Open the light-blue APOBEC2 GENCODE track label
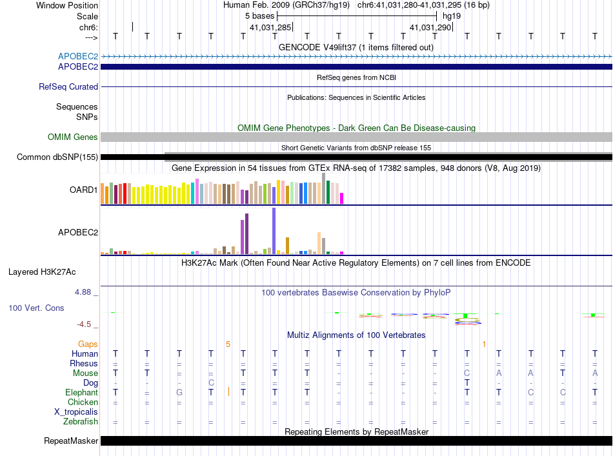613x456 pixels. tap(78, 56)
